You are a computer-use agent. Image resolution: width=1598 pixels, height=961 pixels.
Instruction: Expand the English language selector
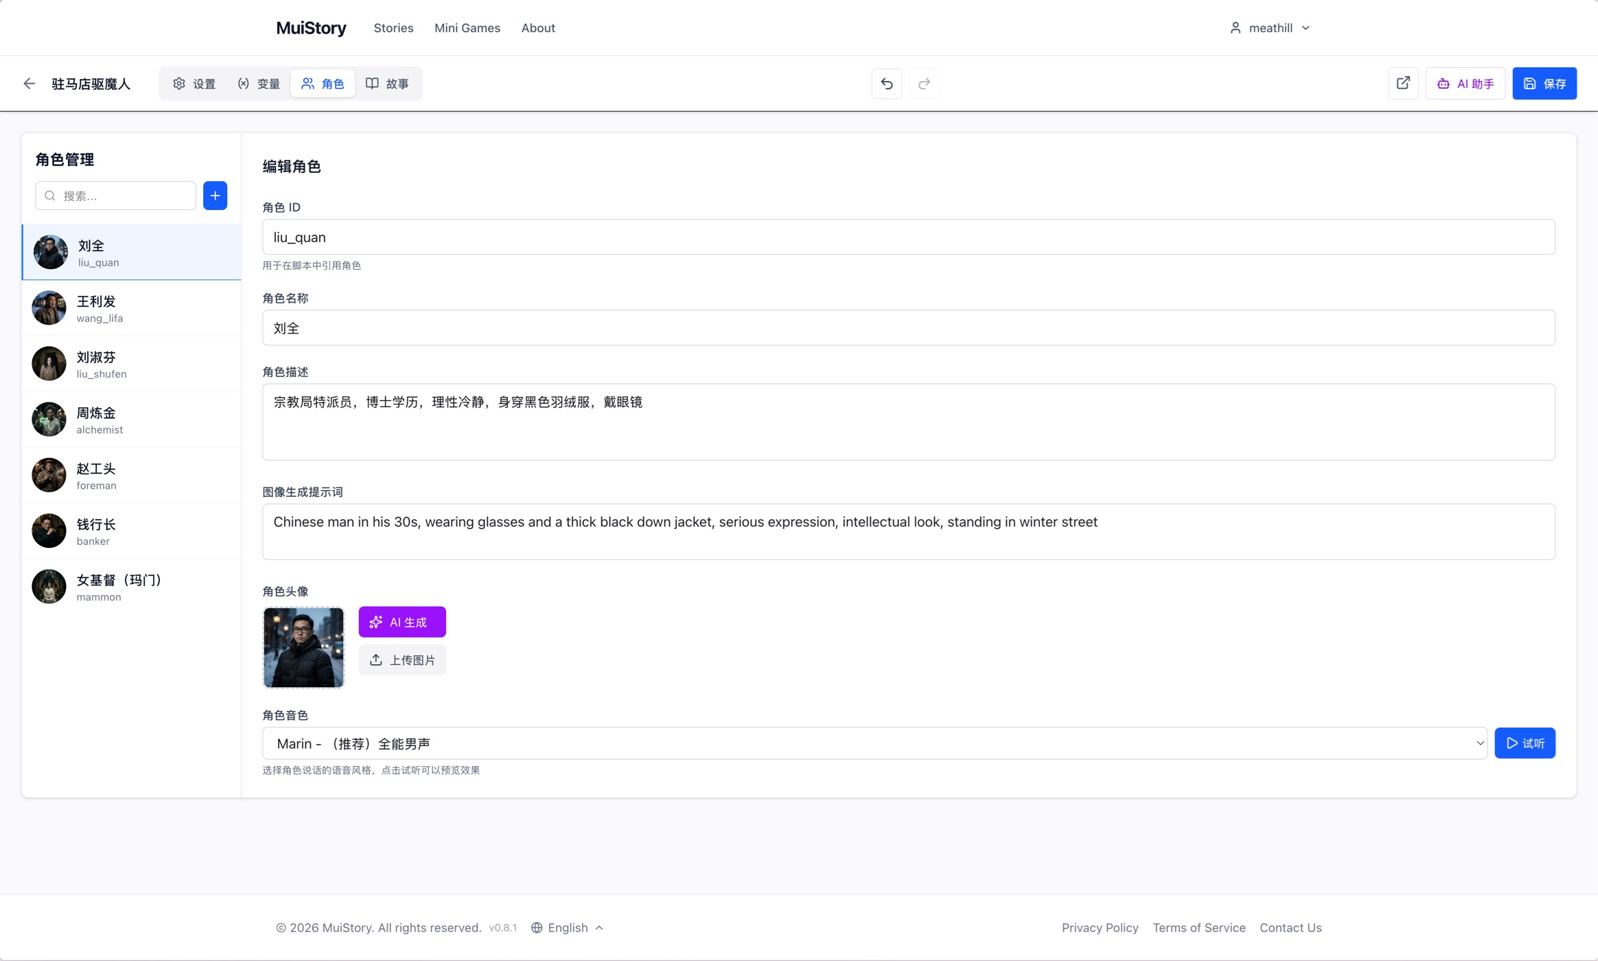[x=568, y=927]
